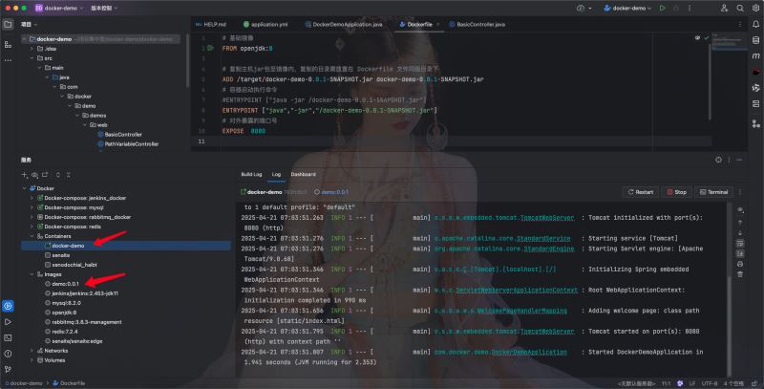Collapse the Containers node
Viewport: 764px width, 389px height.
(x=32, y=236)
